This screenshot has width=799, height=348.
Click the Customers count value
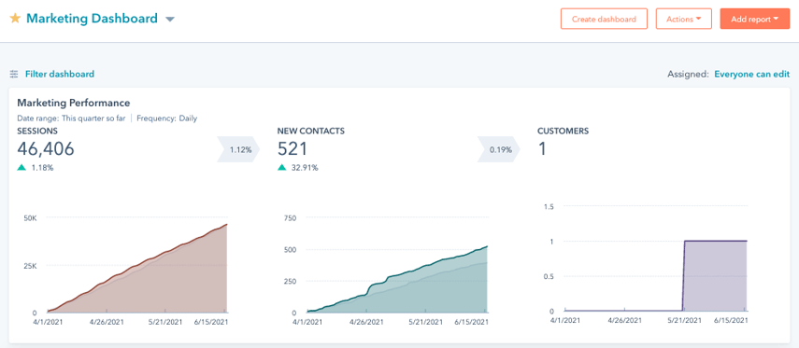click(542, 148)
